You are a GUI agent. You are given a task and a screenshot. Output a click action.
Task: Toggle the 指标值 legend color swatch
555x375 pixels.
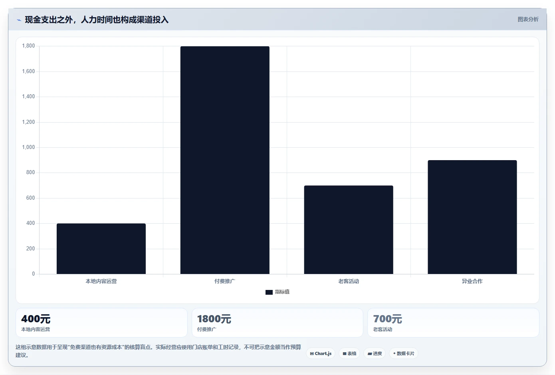[269, 292]
